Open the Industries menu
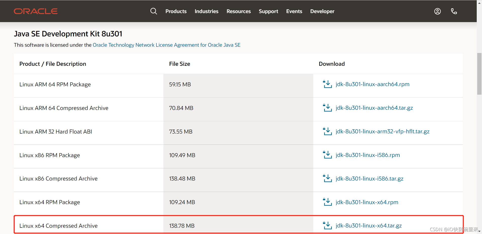 (x=207, y=11)
